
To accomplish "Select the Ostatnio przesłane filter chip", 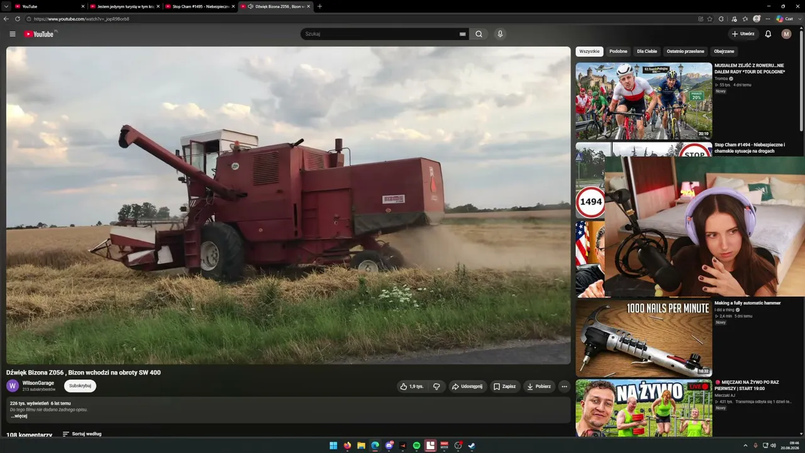I will tap(686, 52).
